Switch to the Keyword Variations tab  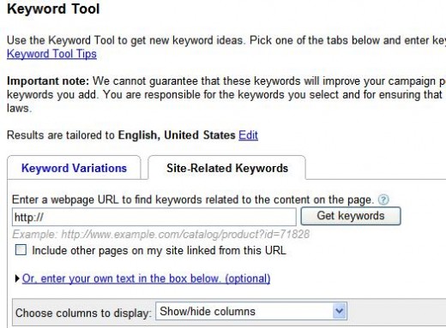click(x=74, y=168)
